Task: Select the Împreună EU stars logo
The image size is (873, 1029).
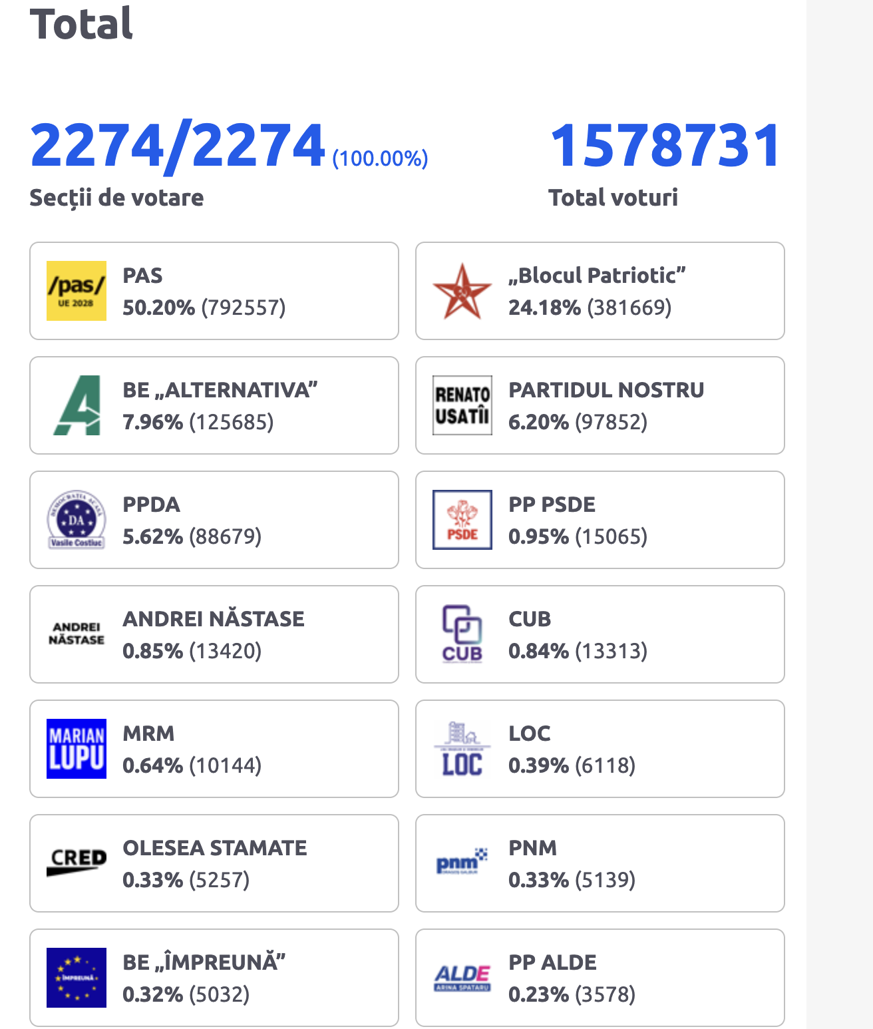Action: (x=77, y=978)
